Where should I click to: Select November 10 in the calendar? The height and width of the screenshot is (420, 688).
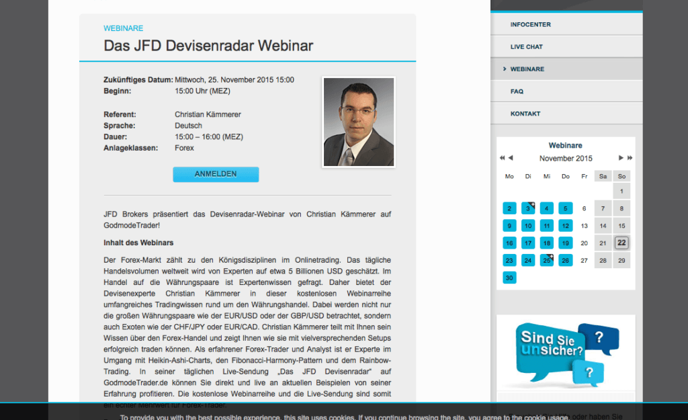[x=528, y=226]
